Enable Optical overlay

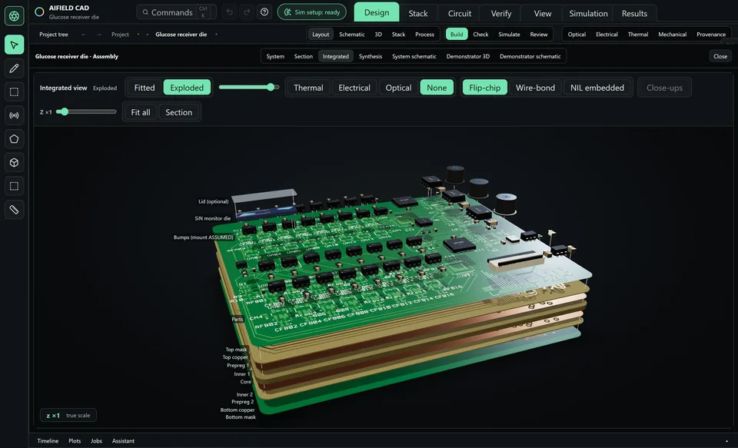398,88
